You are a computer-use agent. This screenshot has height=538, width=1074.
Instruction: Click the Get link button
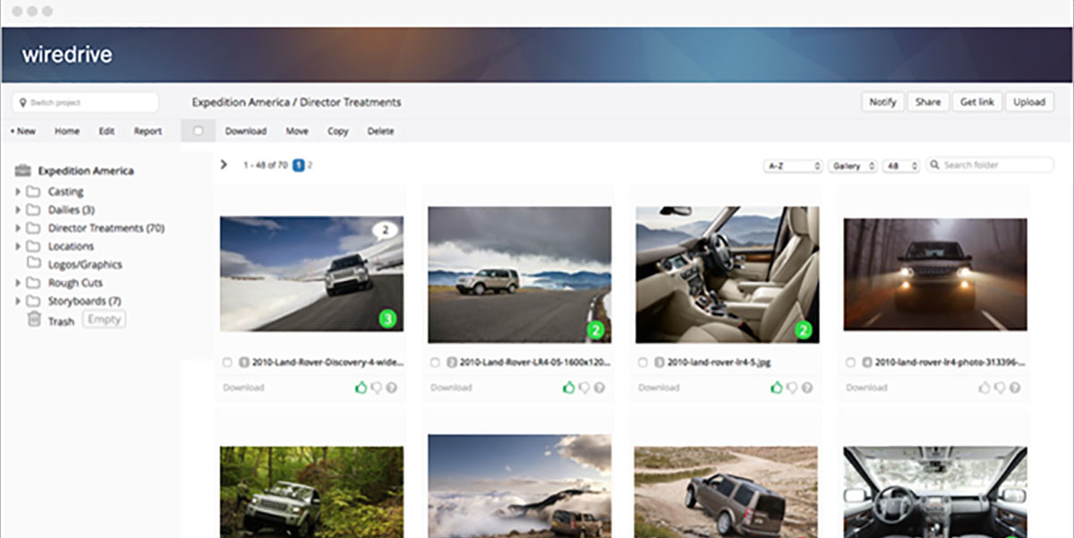(x=976, y=102)
